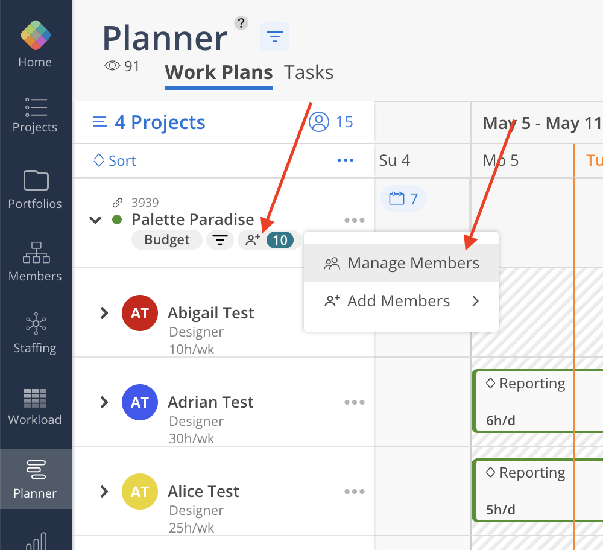This screenshot has width=603, height=550.
Task: Click the filter icon beside Budget
Action: click(x=220, y=240)
